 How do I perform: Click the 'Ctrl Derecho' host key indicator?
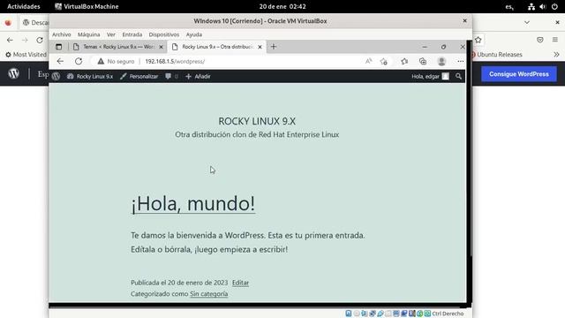pyautogui.click(x=448, y=314)
